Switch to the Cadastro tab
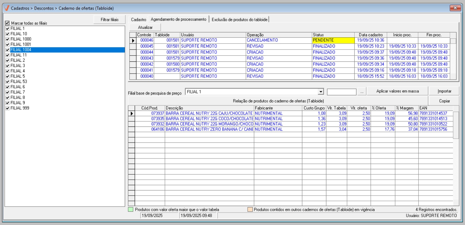 click(x=138, y=20)
